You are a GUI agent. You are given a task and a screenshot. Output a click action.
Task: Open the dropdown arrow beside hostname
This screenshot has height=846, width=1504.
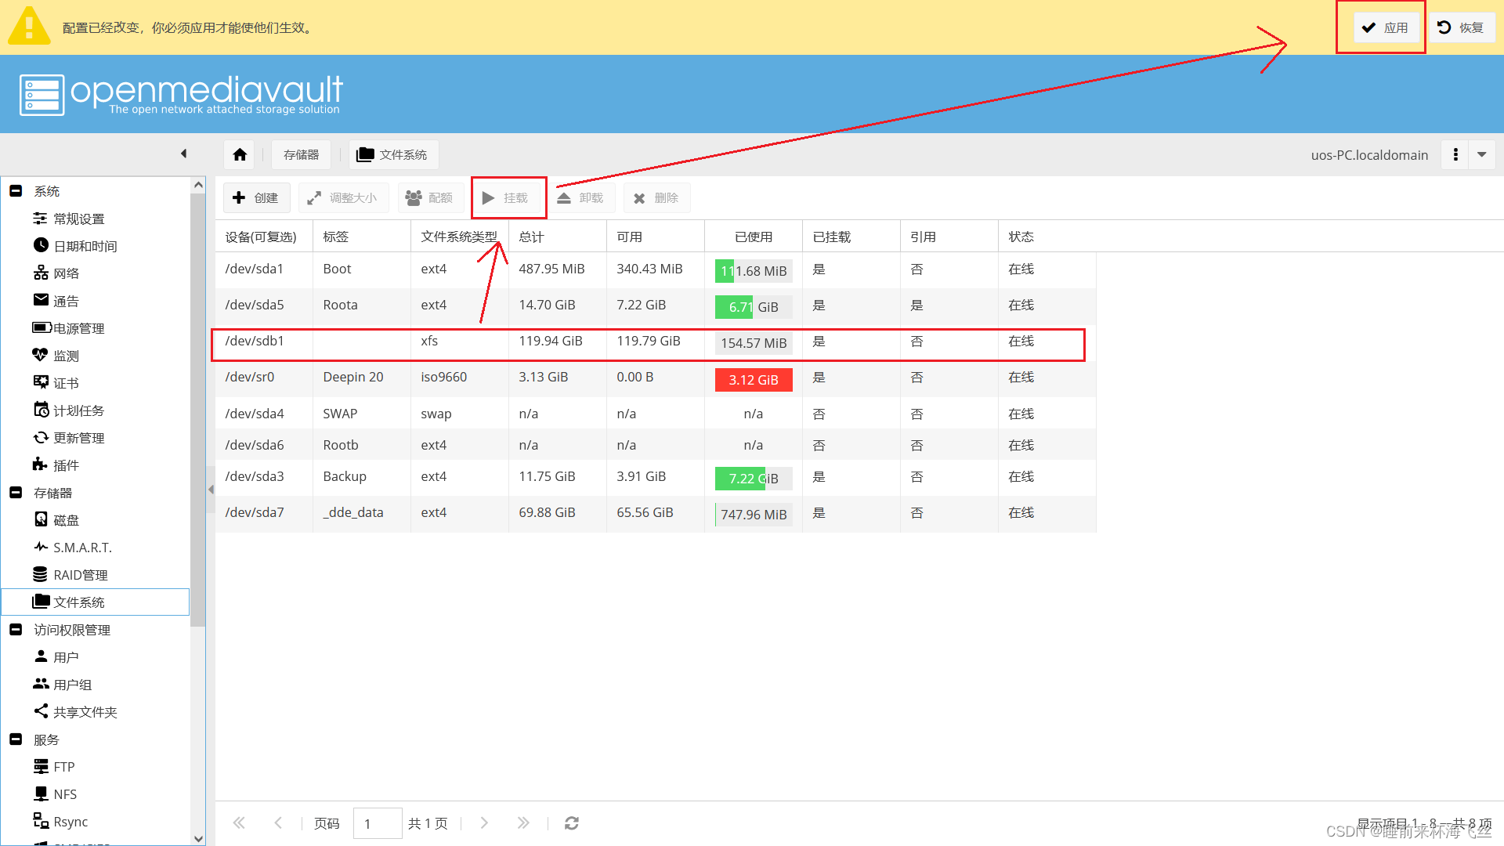[x=1482, y=154]
